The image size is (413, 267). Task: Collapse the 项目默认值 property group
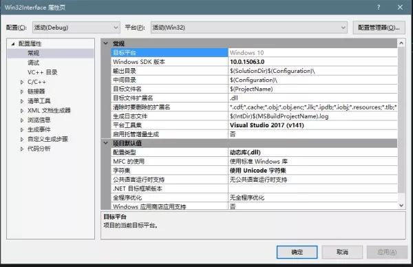(105, 143)
